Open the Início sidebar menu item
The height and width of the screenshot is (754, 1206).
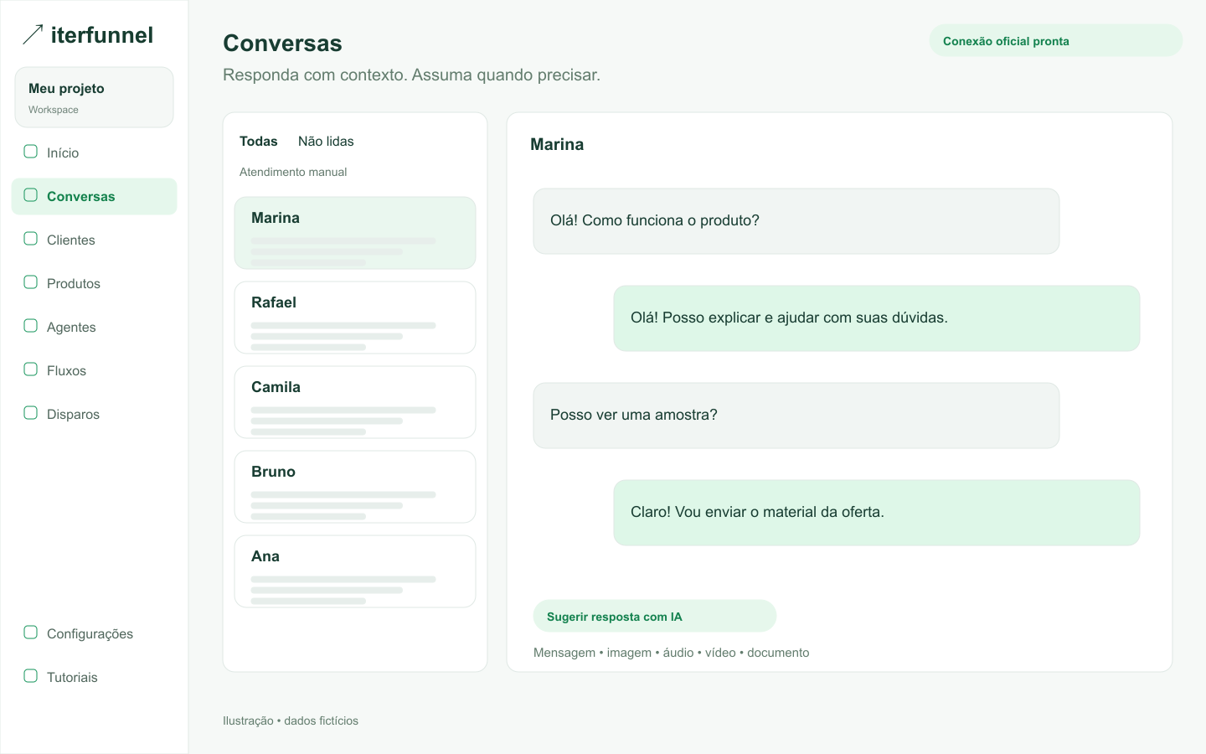click(x=94, y=152)
